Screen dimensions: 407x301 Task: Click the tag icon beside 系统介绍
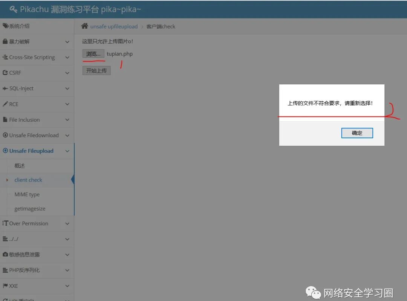[5, 26]
